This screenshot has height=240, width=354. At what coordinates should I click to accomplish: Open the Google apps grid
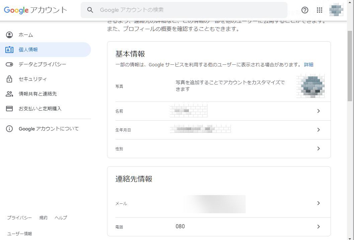(320, 10)
